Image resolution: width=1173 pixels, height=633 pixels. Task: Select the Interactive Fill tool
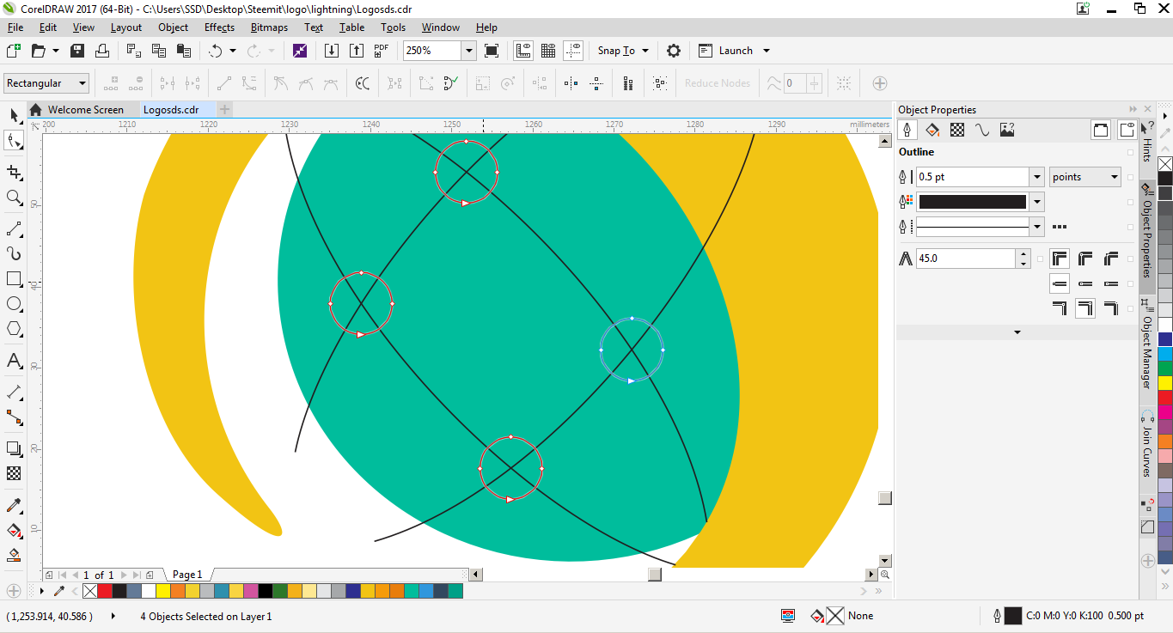point(14,530)
